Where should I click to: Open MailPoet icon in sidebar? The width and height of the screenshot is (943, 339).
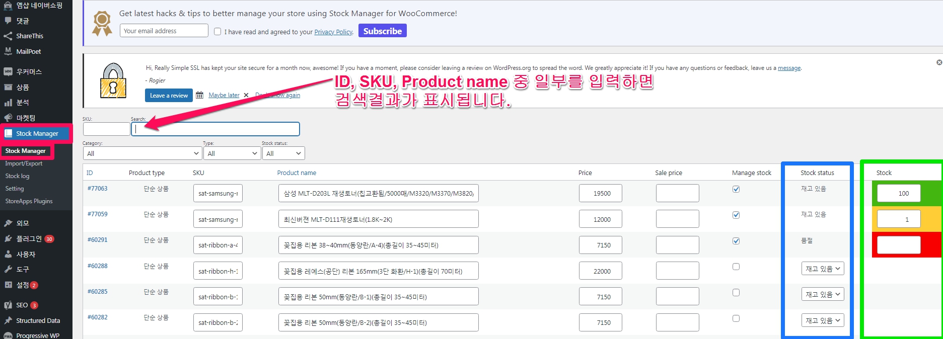[x=8, y=51]
